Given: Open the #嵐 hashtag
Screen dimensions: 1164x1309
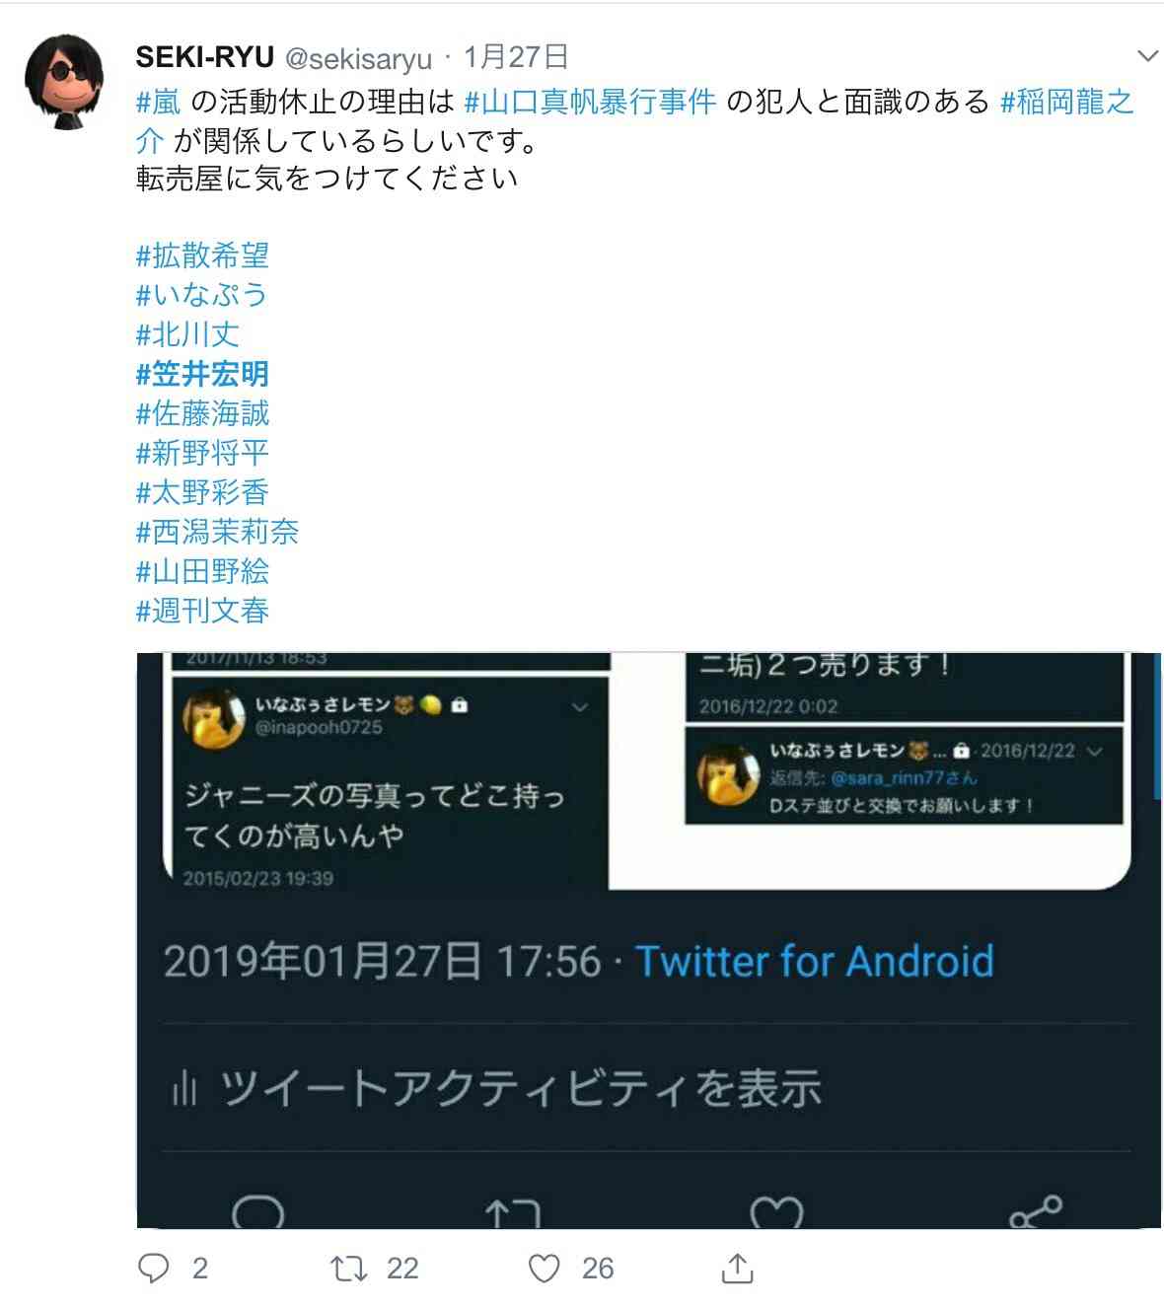Looking at the screenshot, I should (159, 102).
